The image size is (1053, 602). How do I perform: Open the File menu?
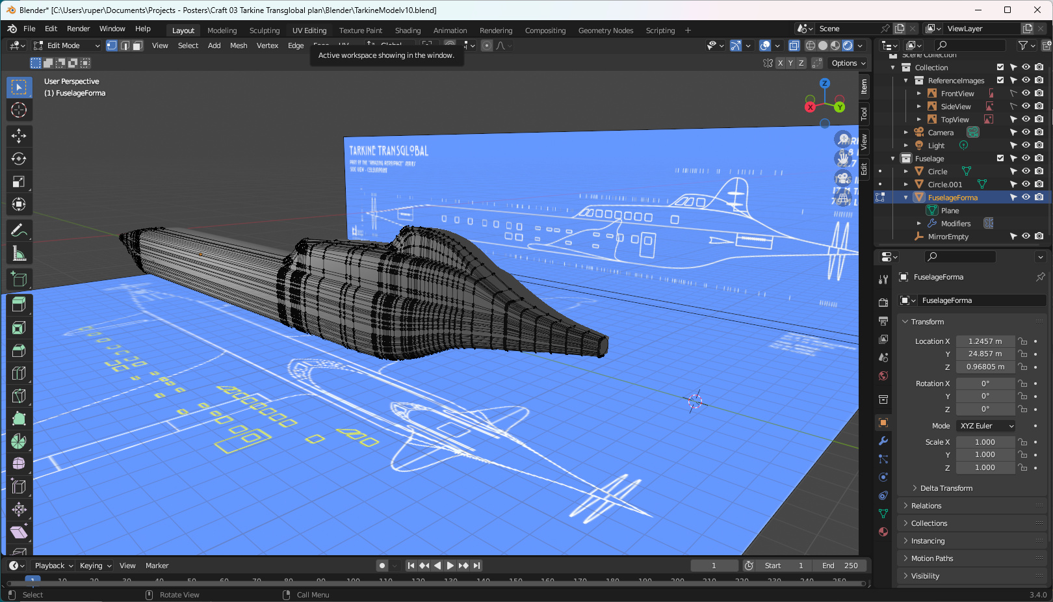click(29, 29)
